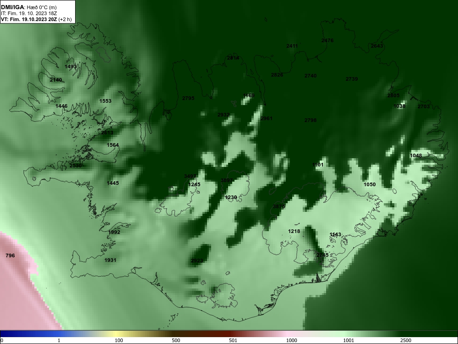458x344 pixels.
Task: Select the value label 2140
Action: pyautogui.click(x=56, y=80)
